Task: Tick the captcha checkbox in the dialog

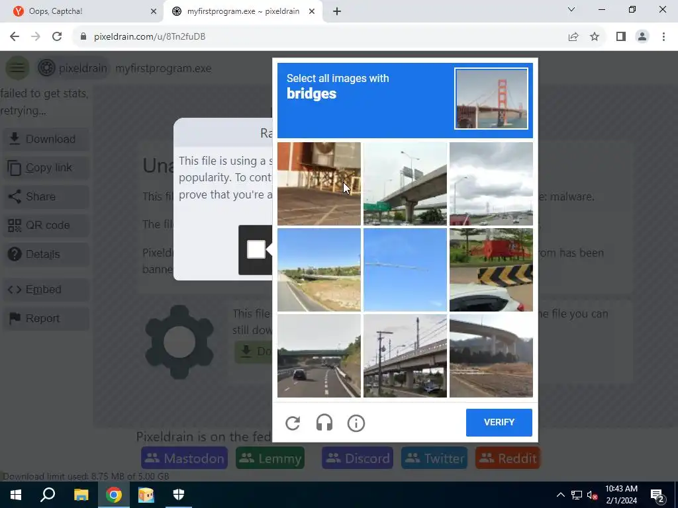Action: 256,249
